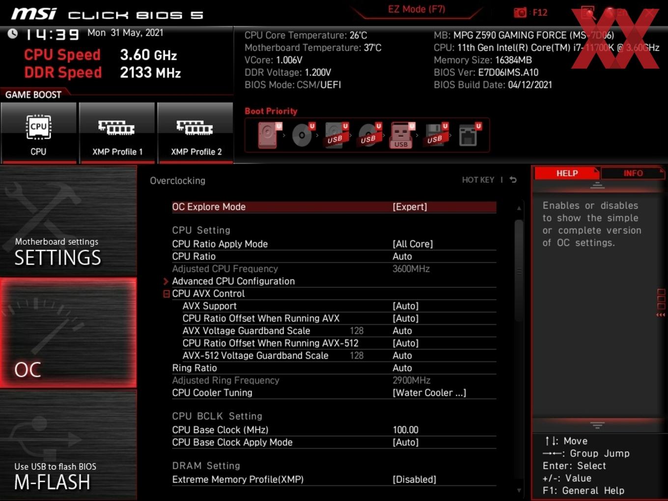This screenshot has height=501, width=668.
Task: Click the GAME BOOST label
Action: pos(33,95)
